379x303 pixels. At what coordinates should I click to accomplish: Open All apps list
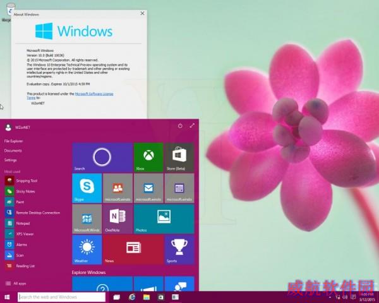coord(15,283)
